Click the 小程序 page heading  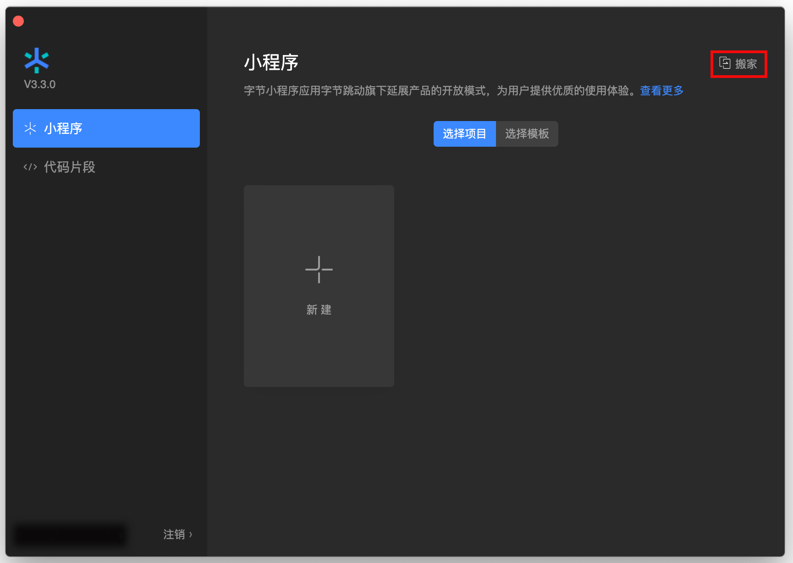point(271,62)
